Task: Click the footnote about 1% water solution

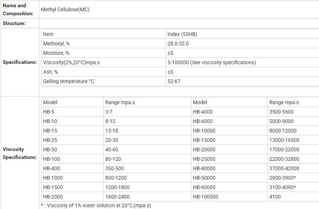Action: (x=96, y=205)
